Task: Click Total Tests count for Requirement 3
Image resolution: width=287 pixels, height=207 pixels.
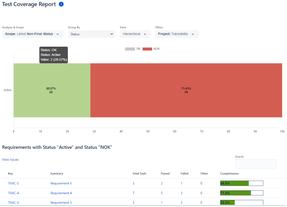Action: tap(133, 203)
